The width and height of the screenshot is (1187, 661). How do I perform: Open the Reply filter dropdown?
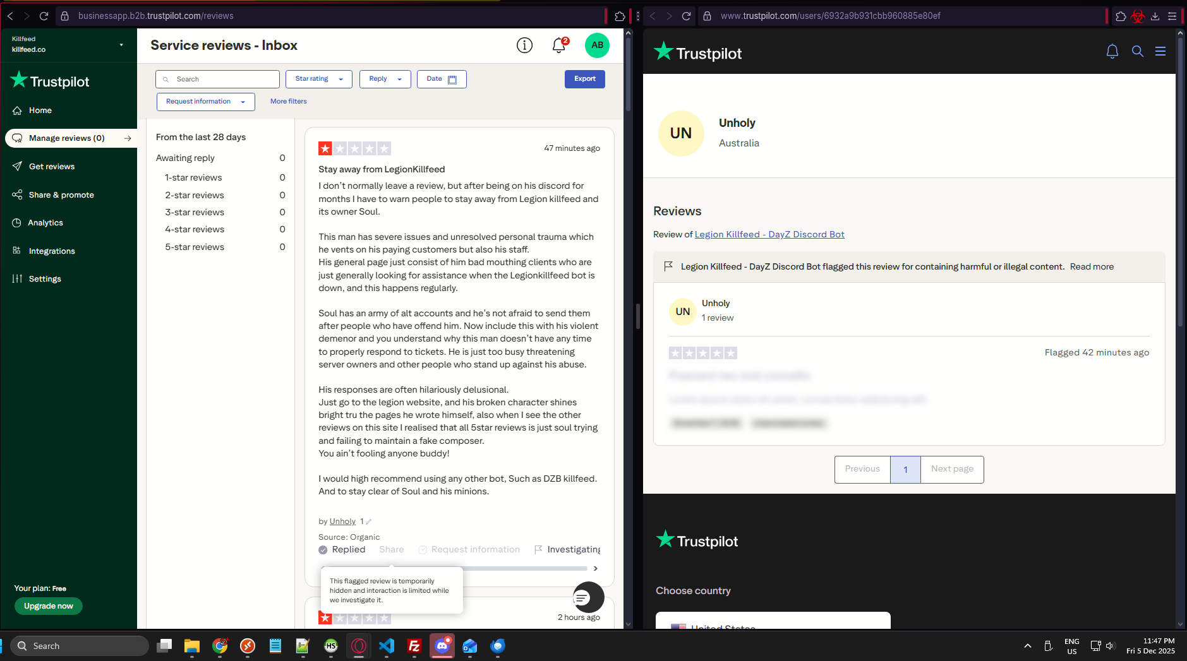(385, 79)
